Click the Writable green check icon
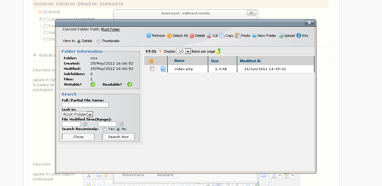 [93, 84]
